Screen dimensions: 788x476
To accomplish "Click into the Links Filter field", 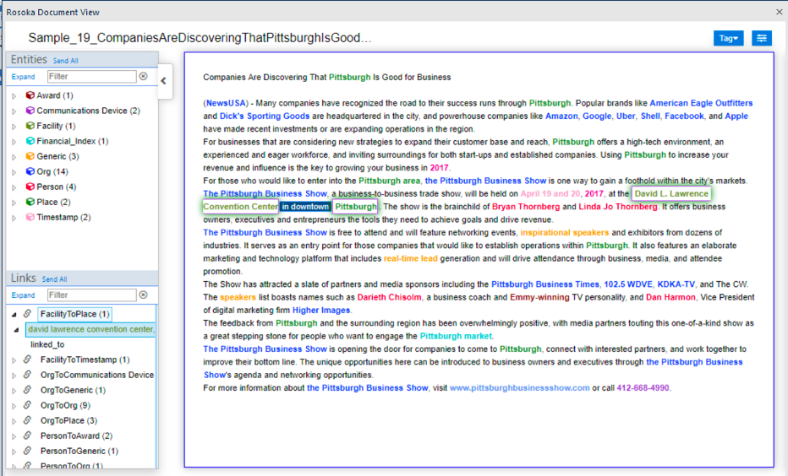I will pyautogui.click(x=92, y=295).
